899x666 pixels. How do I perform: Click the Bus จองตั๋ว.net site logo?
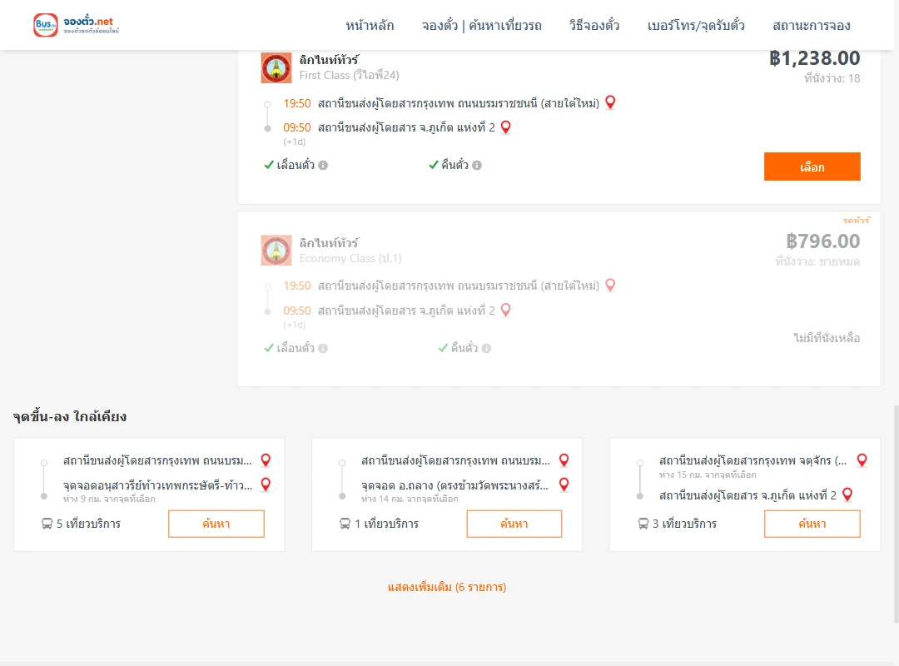[77, 25]
